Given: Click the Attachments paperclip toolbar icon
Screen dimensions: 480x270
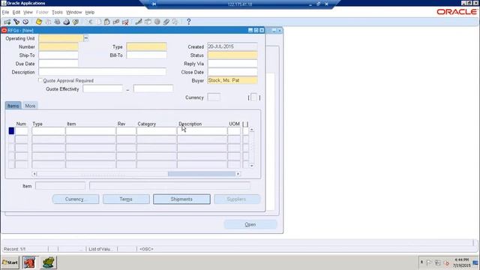Looking at the screenshot, I should (x=166, y=22).
